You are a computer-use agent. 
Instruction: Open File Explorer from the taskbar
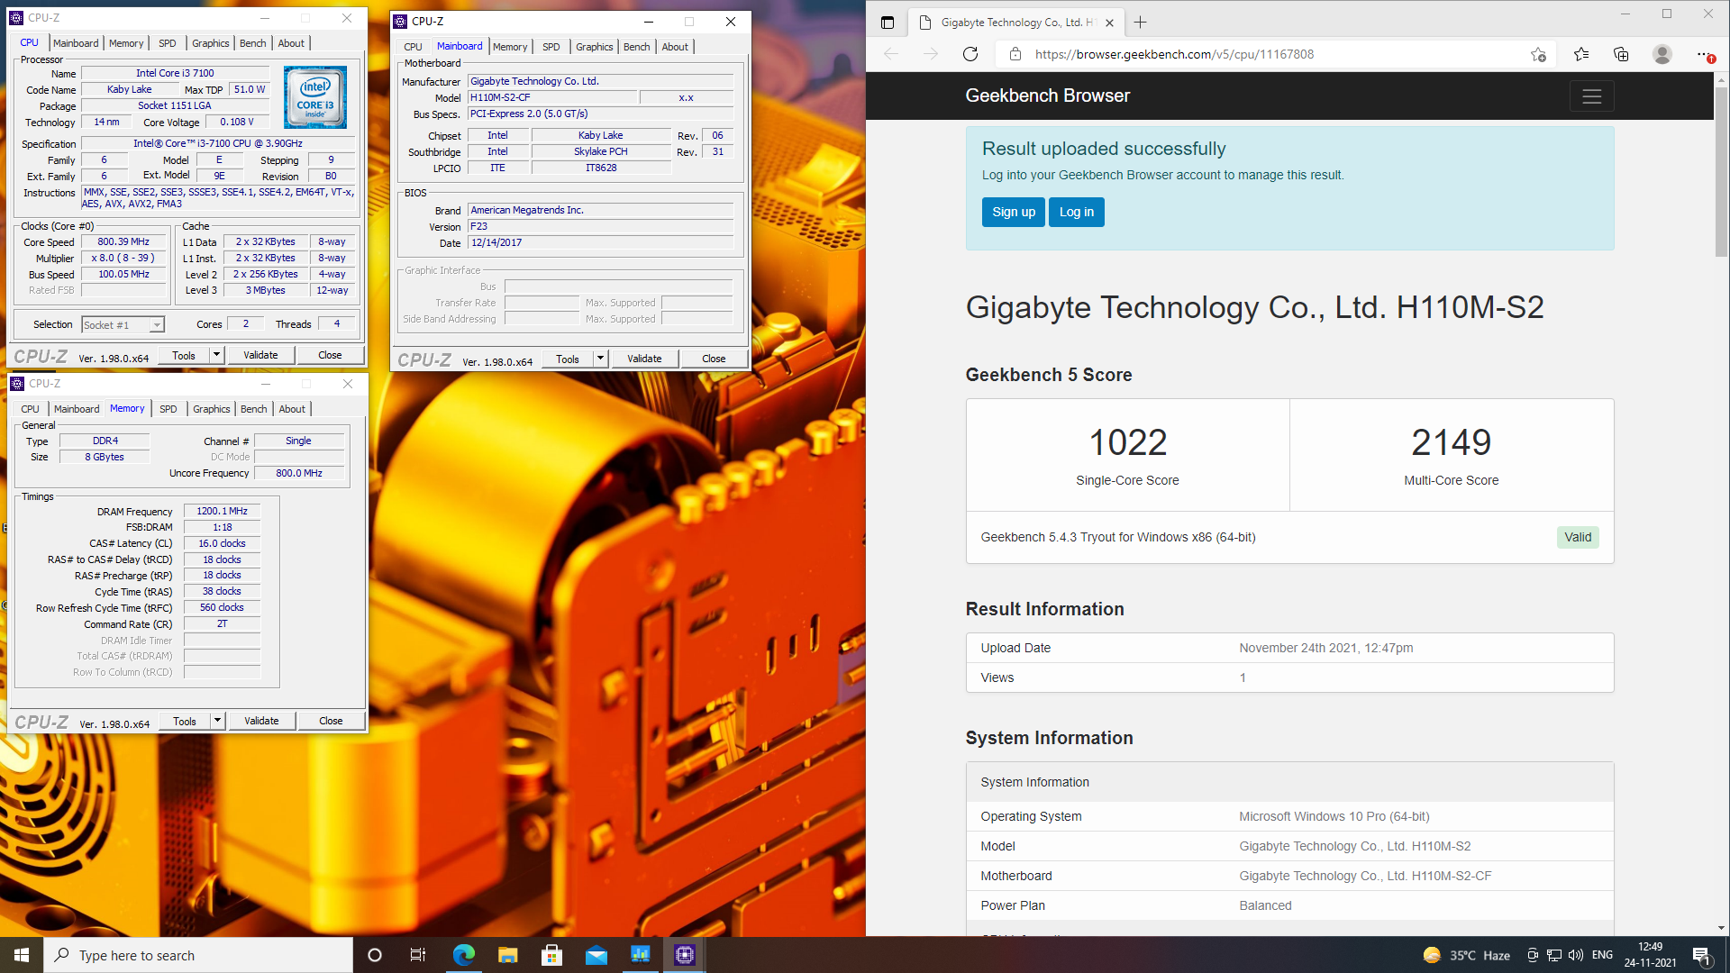[x=507, y=955]
